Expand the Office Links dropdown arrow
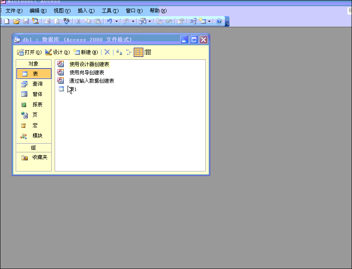Screen dimensions: 352x269 coord(133,22)
